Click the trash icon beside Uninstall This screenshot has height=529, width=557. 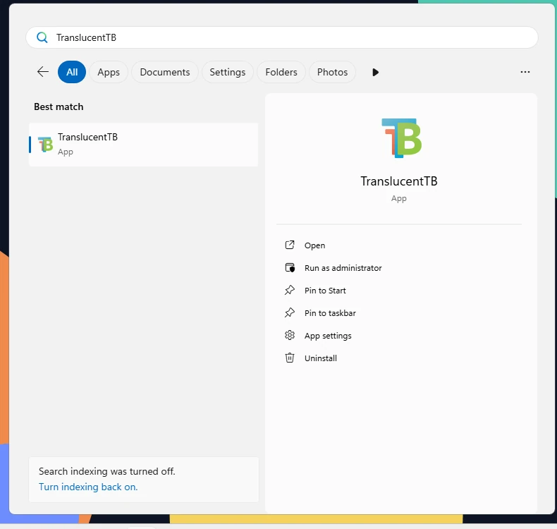pos(290,358)
